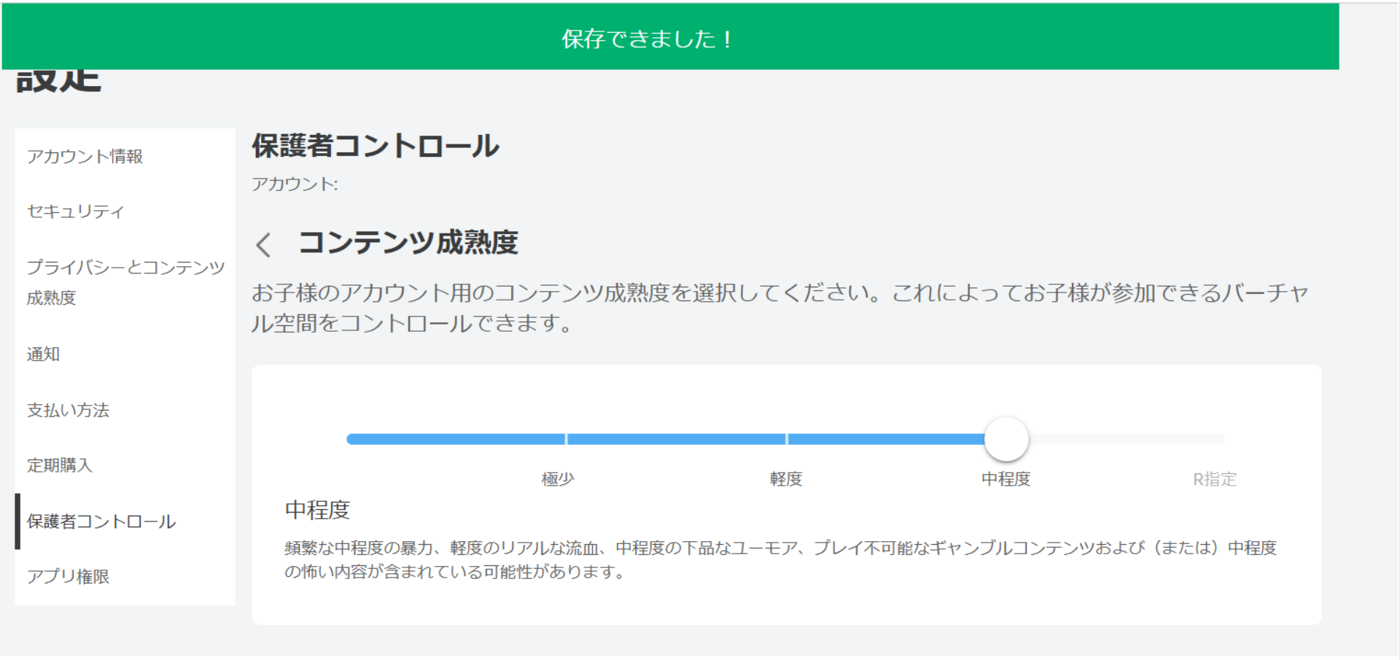The image size is (1400, 660).
Task: Click the 保護者コントロール page title
Action: [376, 146]
